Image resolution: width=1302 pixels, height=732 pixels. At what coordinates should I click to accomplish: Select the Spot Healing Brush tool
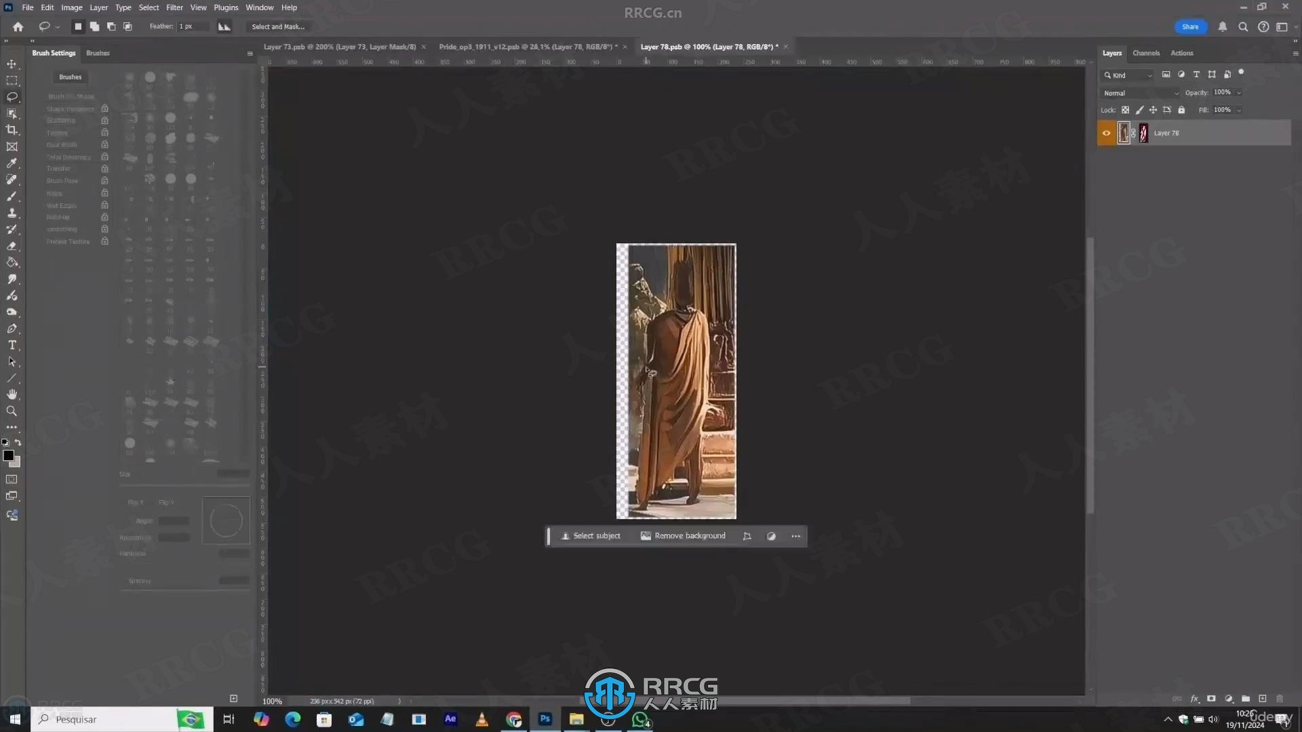click(x=12, y=180)
